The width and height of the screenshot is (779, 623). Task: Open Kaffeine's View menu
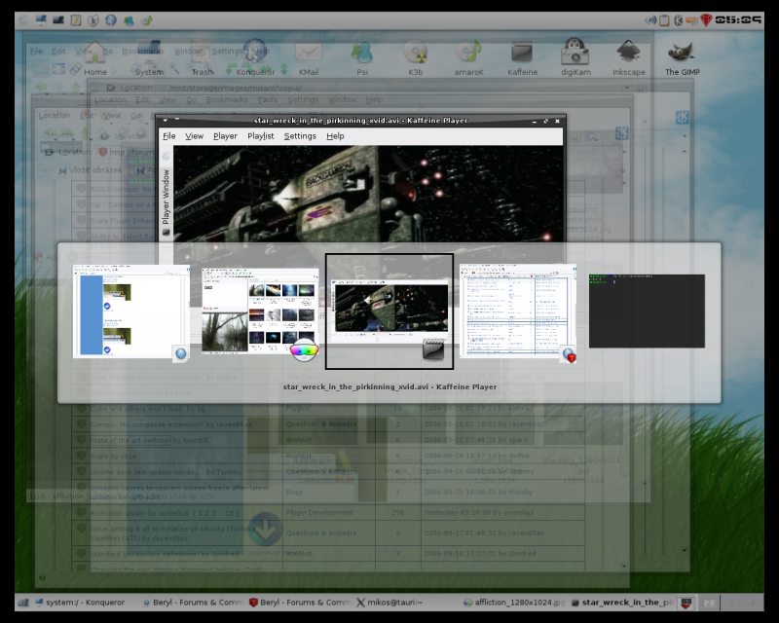tap(194, 136)
